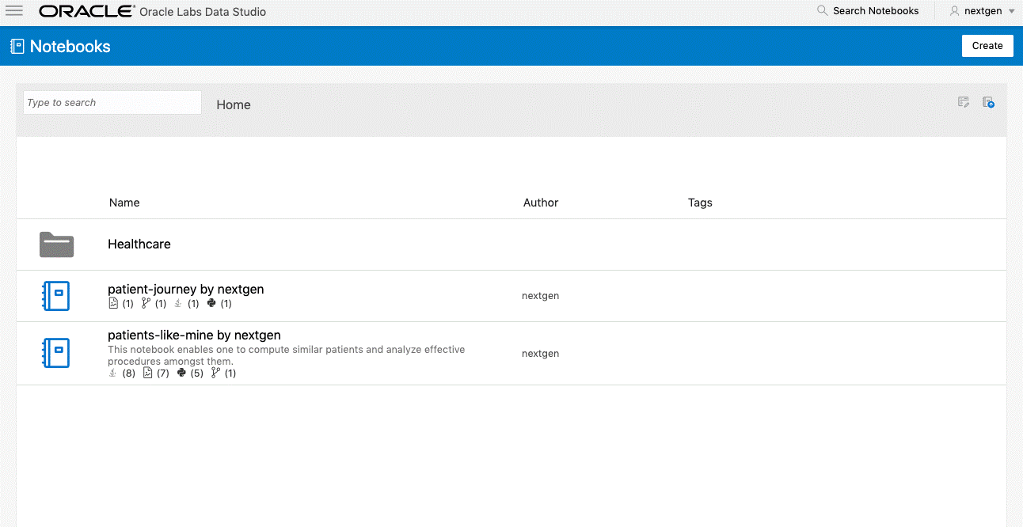Click Java icon under patient-journey
Screen dimensions: 1023x527
click(178, 303)
